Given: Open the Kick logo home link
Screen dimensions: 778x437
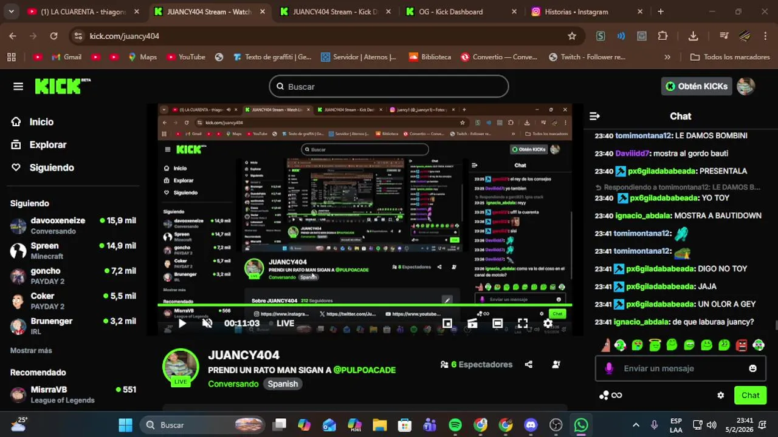Looking at the screenshot, I should pos(63,86).
